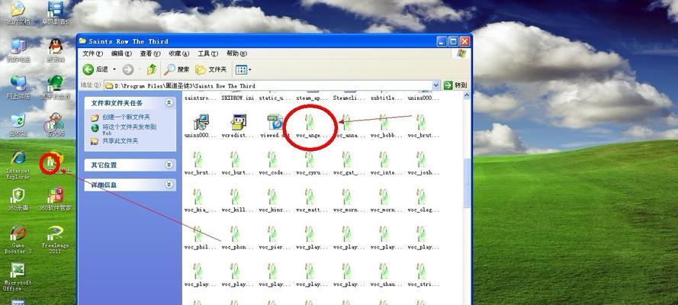This screenshot has height=305, width=678.
Task: Select the voc_inte... file icon
Action: pos(384,160)
